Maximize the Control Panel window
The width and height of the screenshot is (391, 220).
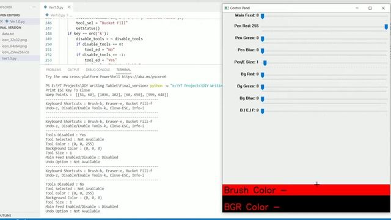point(370,8)
